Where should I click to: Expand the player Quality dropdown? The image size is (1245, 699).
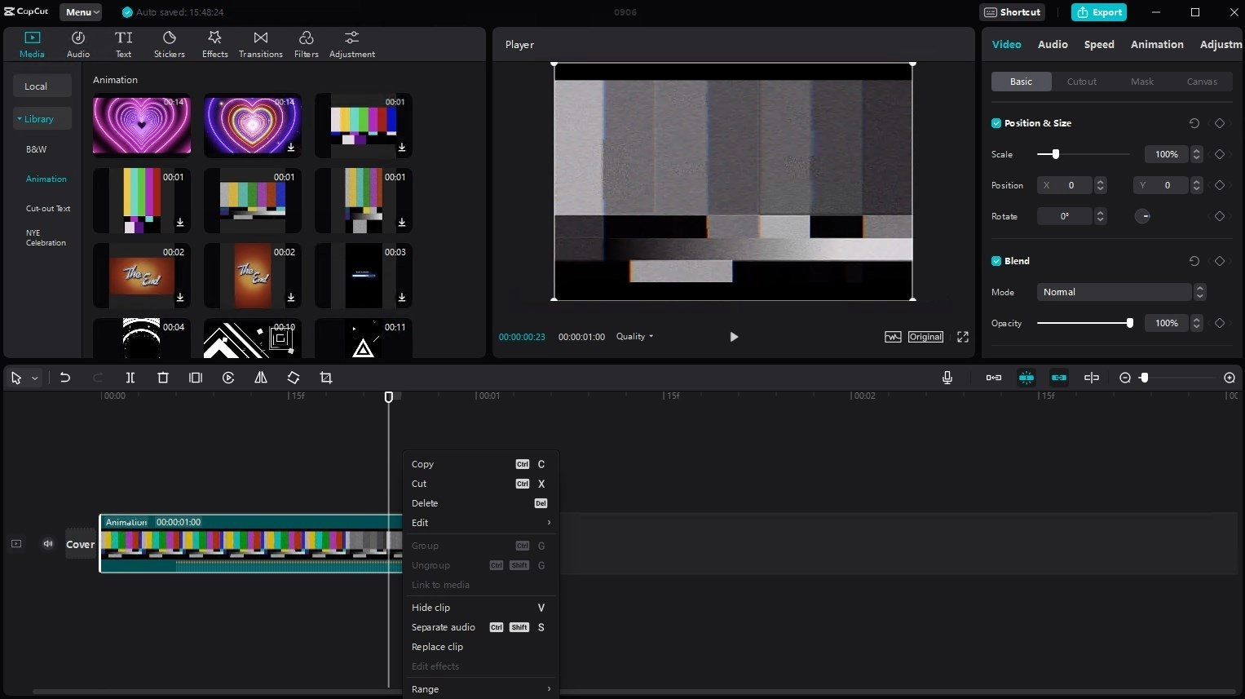click(x=634, y=337)
